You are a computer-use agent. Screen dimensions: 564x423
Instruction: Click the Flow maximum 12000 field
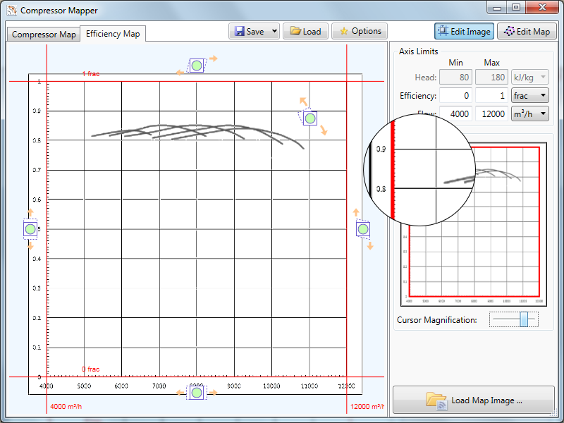(491, 114)
